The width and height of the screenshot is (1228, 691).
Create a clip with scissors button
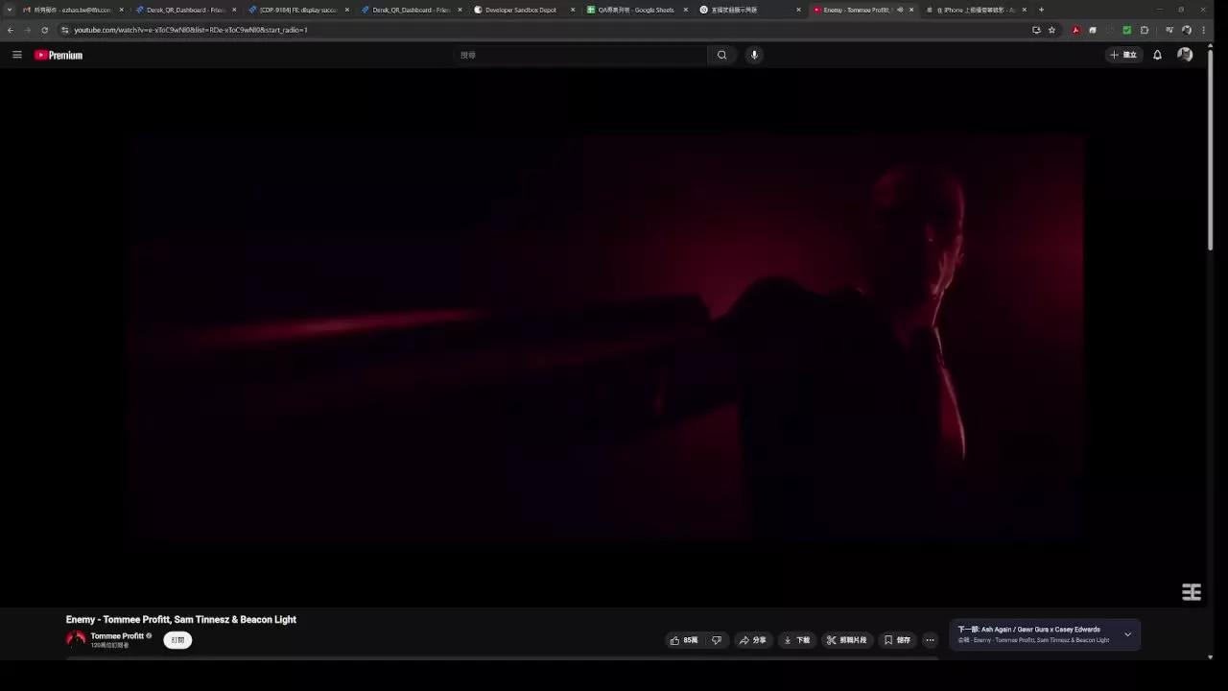click(847, 640)
